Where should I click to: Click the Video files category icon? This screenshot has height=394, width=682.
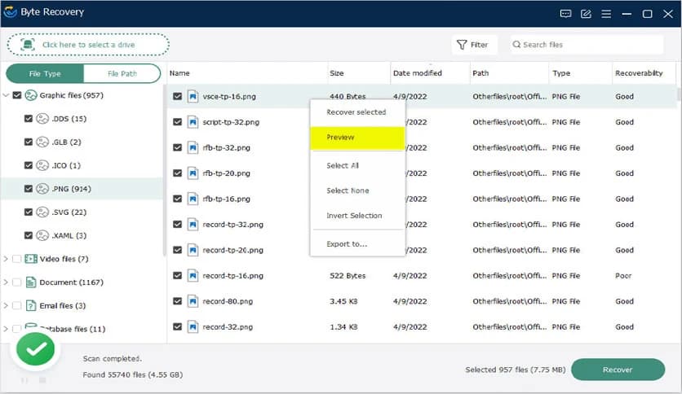(31, 259)
